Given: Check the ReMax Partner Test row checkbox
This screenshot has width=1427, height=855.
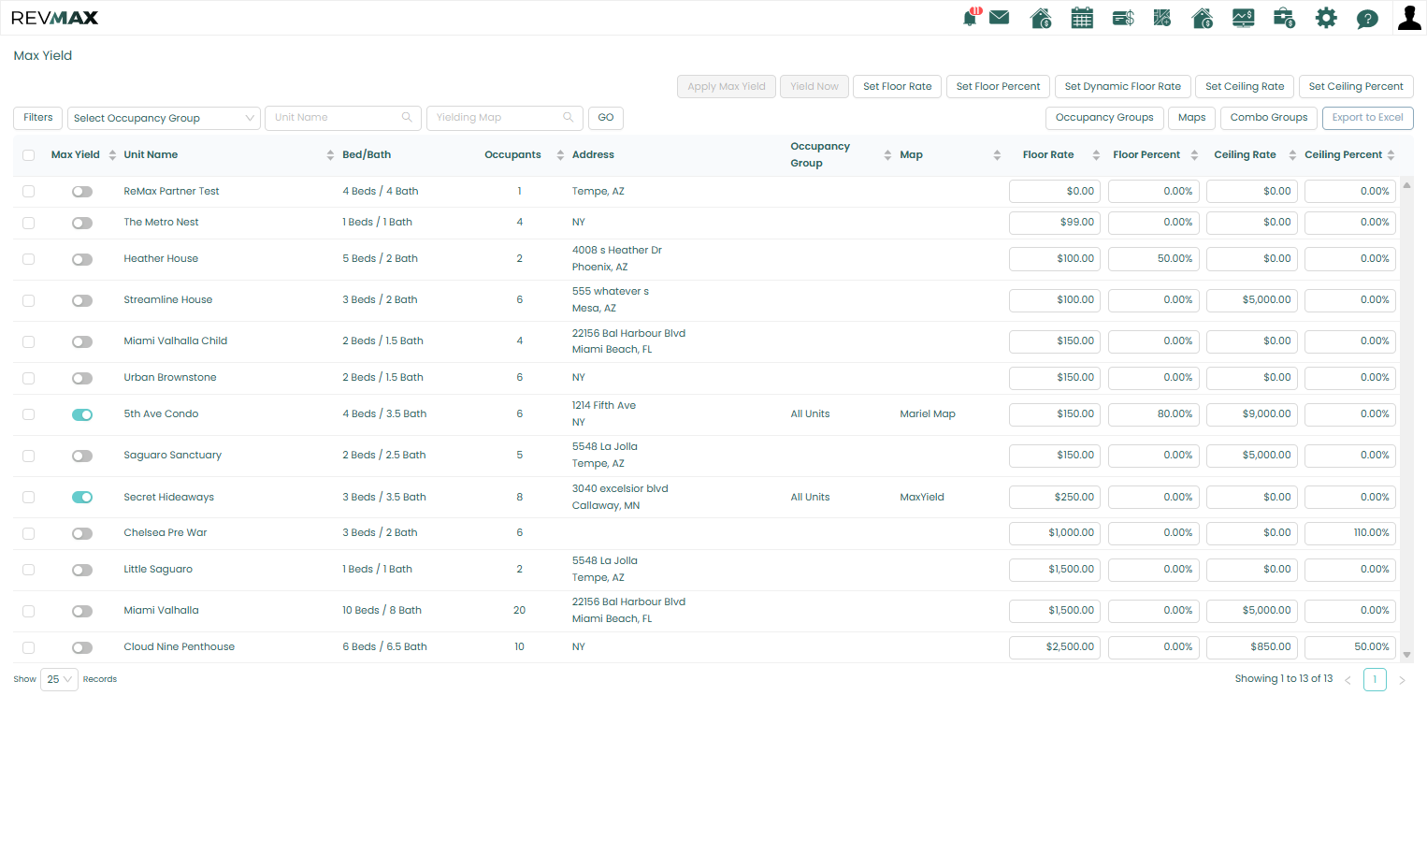Looking at the screenshot, I should (28, 192).
